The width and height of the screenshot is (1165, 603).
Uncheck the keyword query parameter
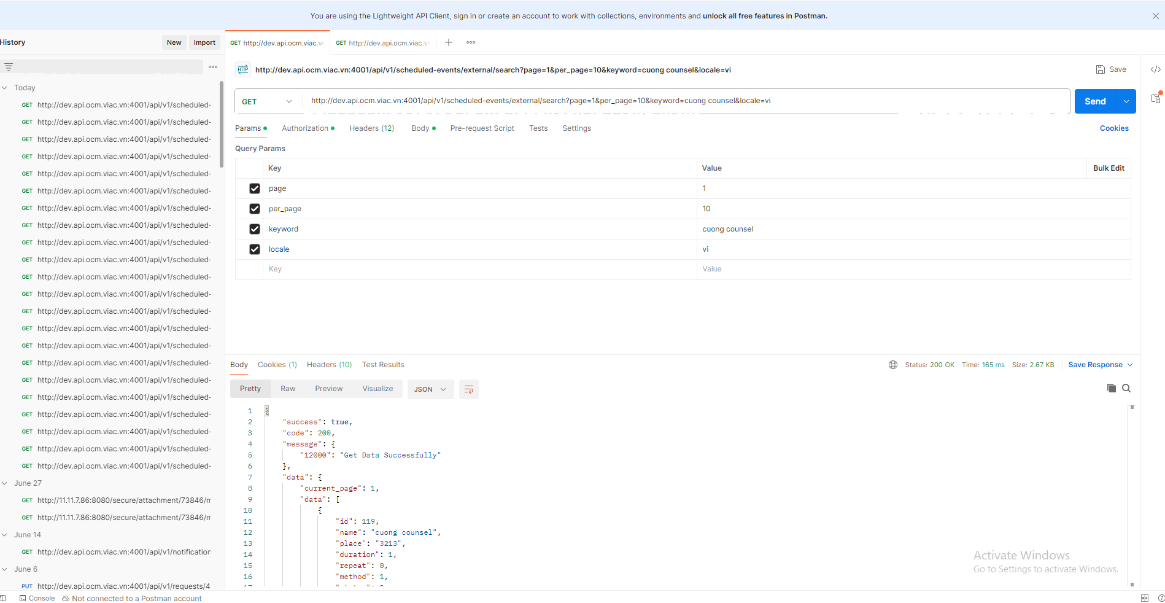pyautogui.click(x=255, y=229)
